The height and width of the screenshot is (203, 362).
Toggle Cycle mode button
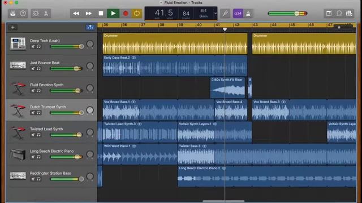[137, 14]
